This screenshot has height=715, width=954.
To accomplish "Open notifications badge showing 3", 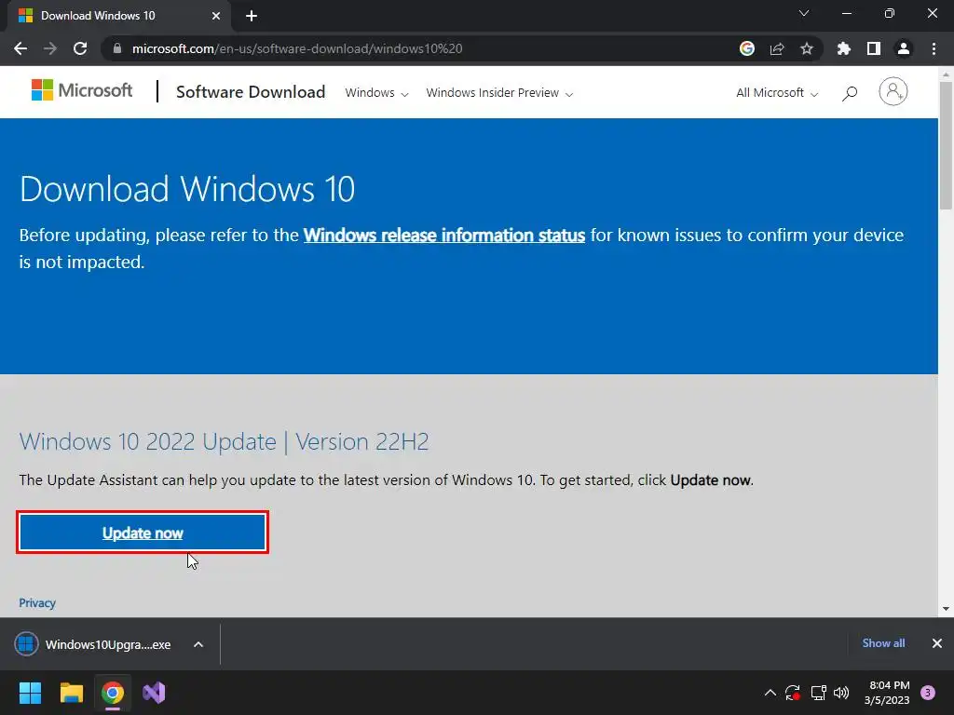I will [x=928, y=693].
